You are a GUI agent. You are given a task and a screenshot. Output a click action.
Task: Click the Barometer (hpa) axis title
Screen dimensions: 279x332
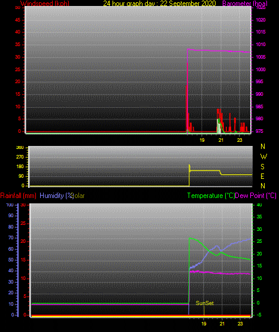click(x=245, y=4)
